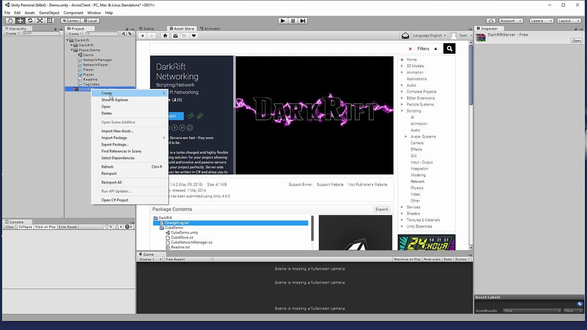Image resolution: width=587 pixels, height=330 pixels.
Task: Click the Asset Store home icon
Action: click(165, 36)
